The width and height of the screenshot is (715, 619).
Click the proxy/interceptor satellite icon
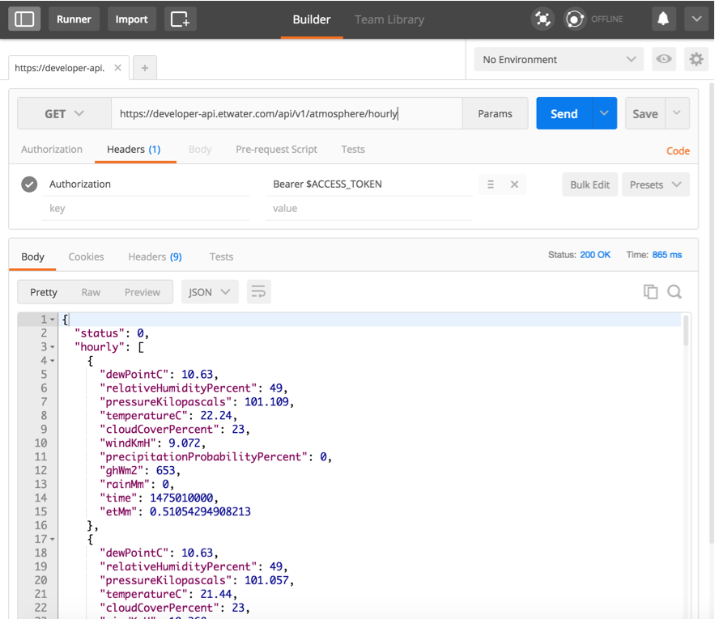(543, 19)
